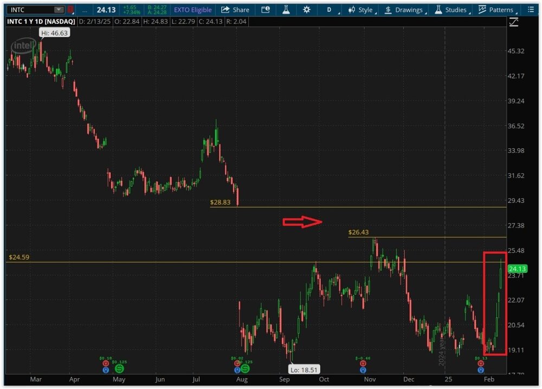Click the red earnings icon near November
The width and height of the screenshot is (542, 389).
pos(363,364)
